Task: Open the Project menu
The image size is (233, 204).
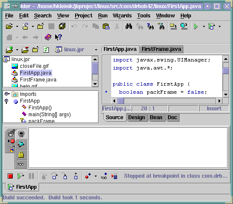Action: click(83, 16)
